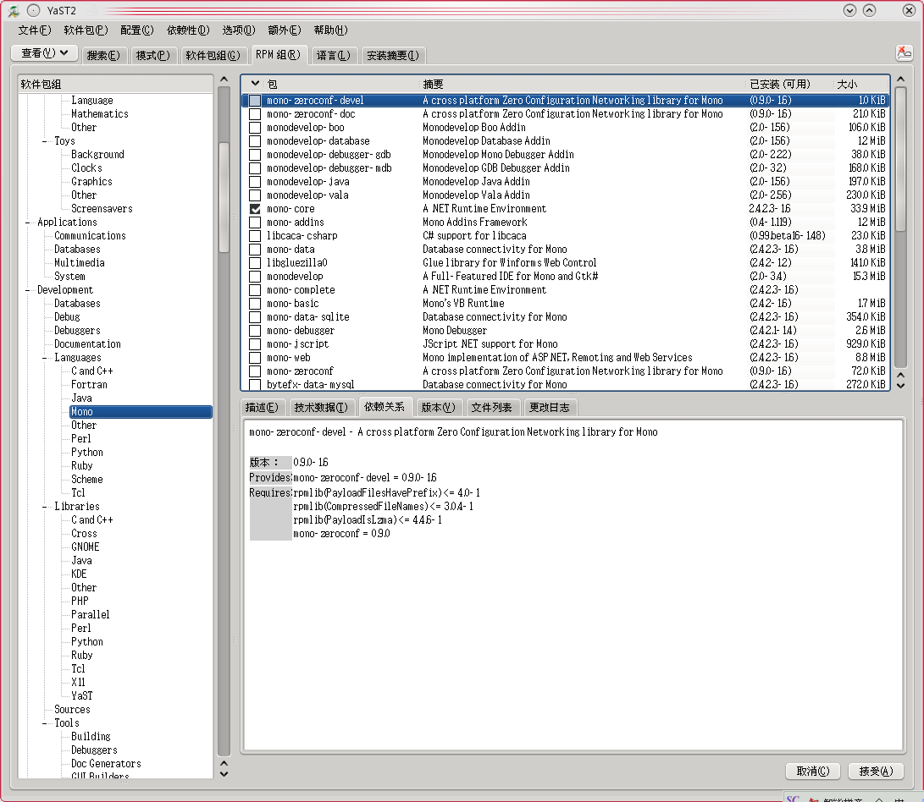The image size is (924, 802).
Task: Check the mono-addins package box
Action: [x=255, y=222]
